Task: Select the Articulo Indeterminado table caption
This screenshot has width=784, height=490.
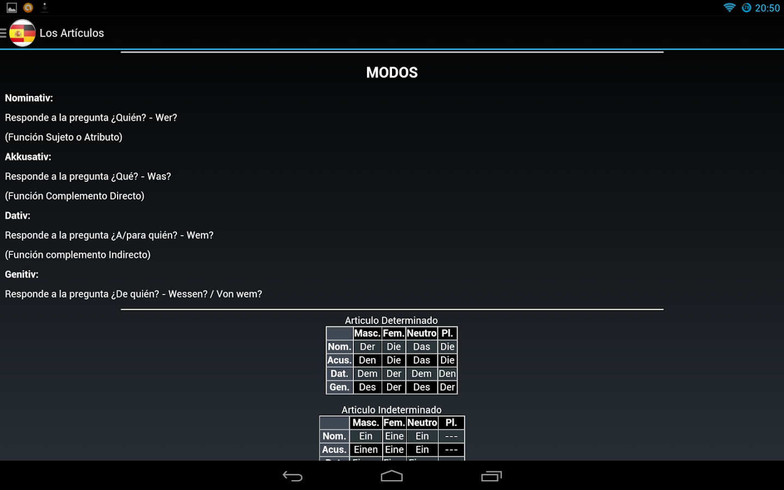Action: 391,410
